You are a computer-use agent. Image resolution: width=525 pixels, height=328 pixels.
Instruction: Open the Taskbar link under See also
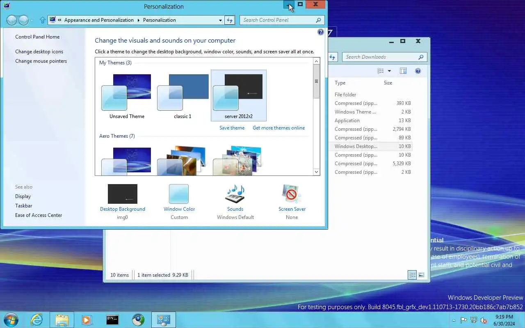coord(23,206)
